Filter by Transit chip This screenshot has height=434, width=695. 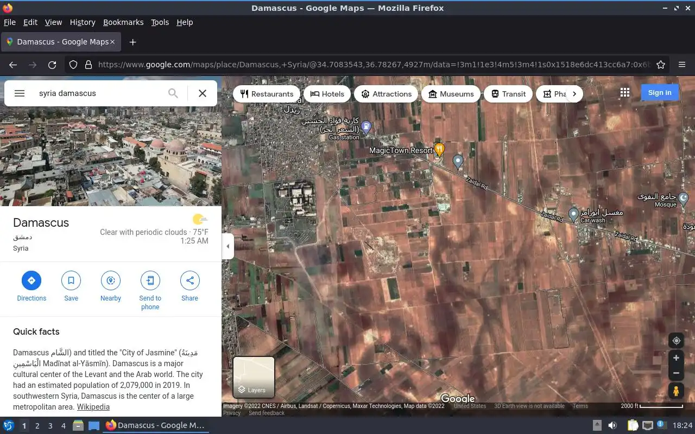(508, 94)
